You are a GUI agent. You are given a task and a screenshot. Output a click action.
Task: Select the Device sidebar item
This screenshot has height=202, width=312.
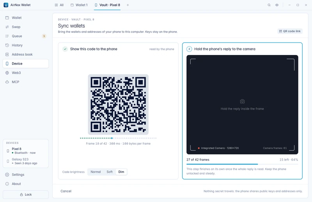pos(26,64)
